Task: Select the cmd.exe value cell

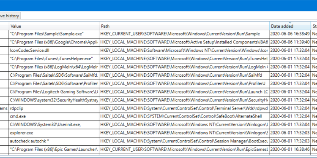Action: pos(54,116)
